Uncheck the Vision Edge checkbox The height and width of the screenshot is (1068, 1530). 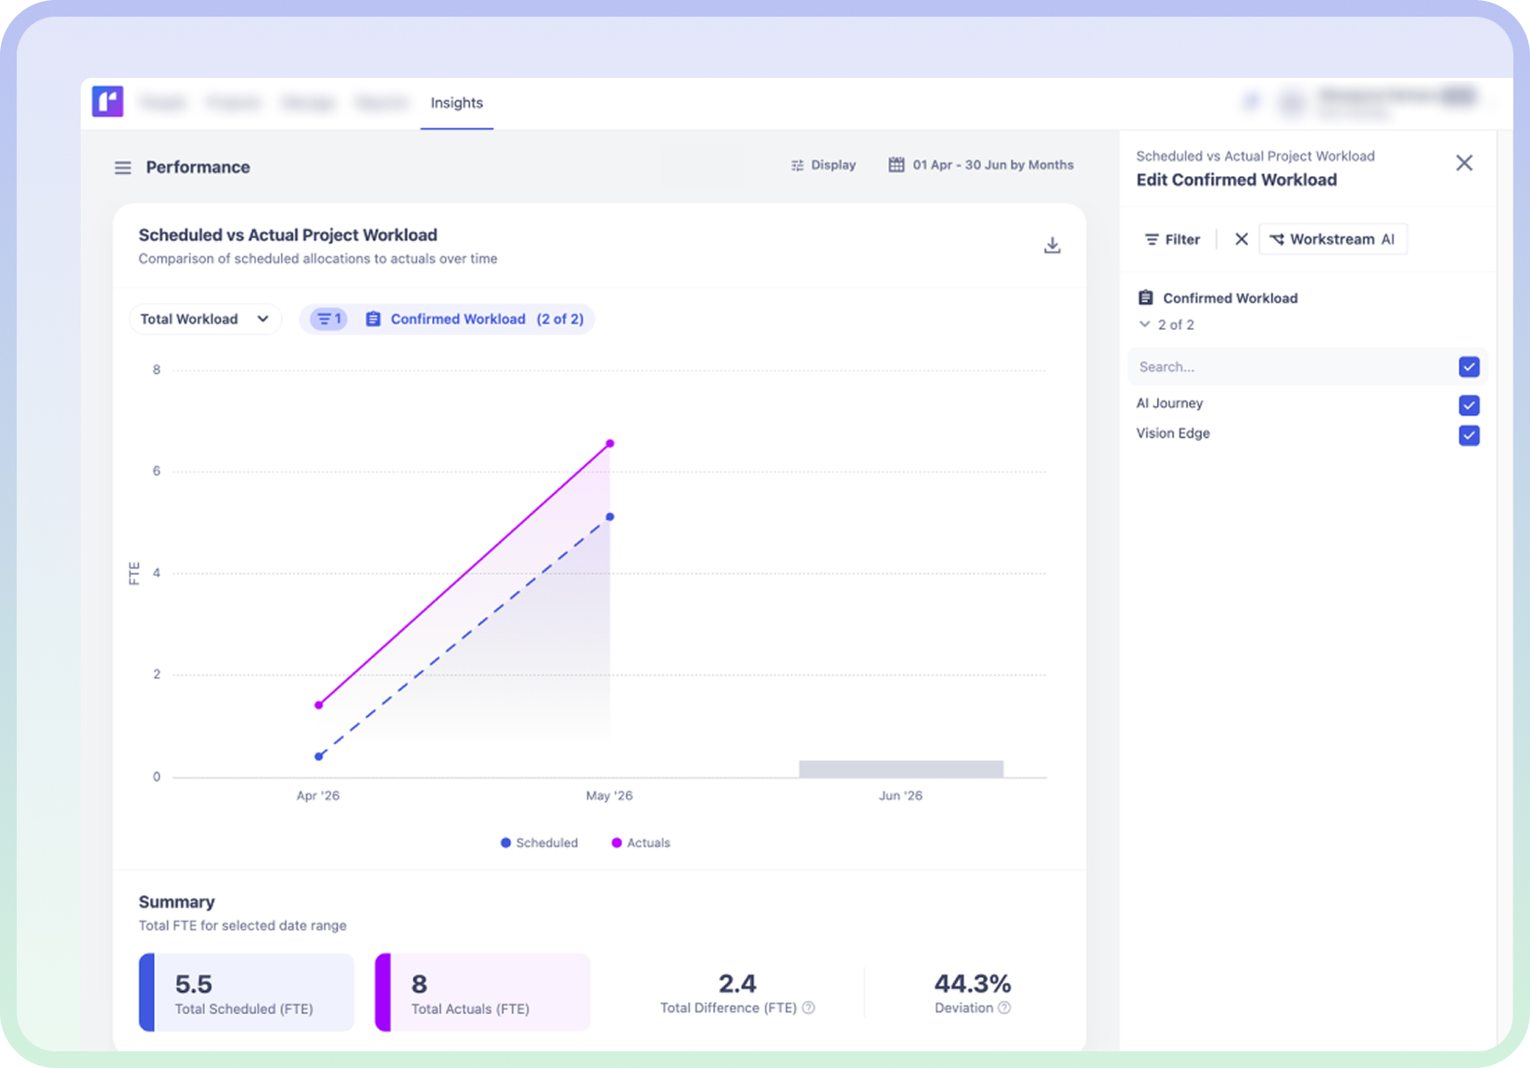point(1469,435)
